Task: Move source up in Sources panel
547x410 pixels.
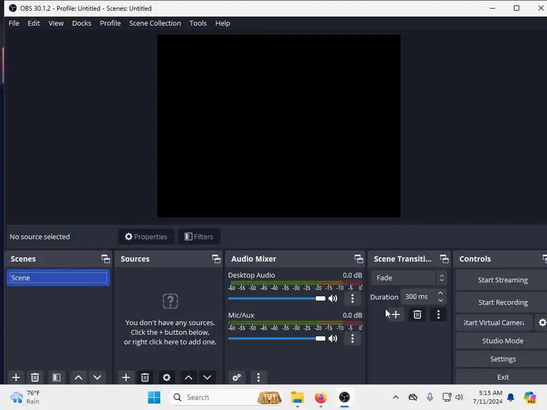Action: (189, 377)
